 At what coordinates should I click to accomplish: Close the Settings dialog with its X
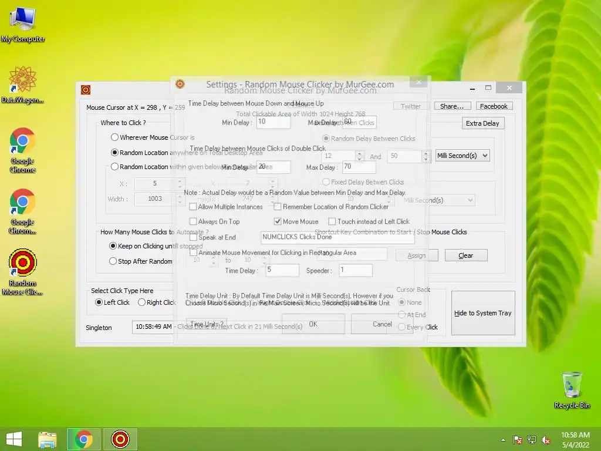click(418, 82)
